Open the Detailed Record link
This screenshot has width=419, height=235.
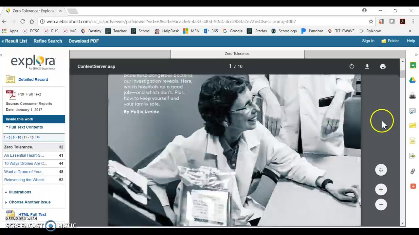click(x=33, y=79)
